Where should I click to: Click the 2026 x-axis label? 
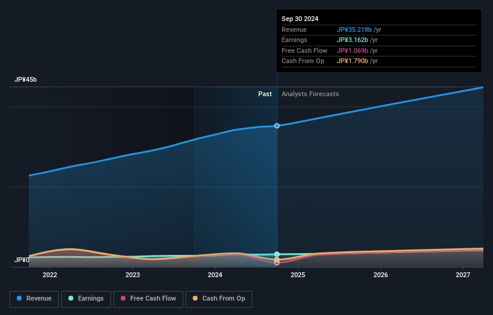(x=380, y=275)
